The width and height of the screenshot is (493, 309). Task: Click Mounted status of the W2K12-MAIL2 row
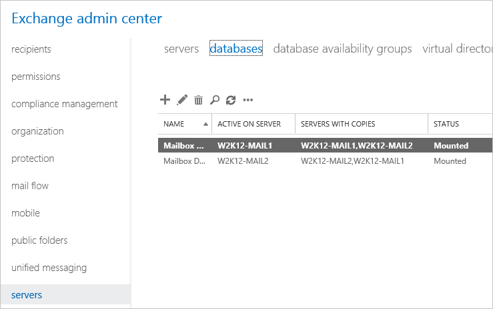point(450,161)
